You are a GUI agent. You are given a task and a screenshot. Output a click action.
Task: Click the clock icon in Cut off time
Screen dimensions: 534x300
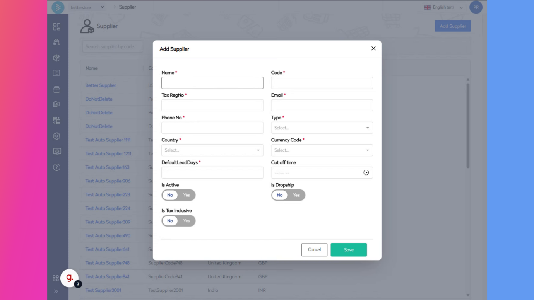[366, 173]
